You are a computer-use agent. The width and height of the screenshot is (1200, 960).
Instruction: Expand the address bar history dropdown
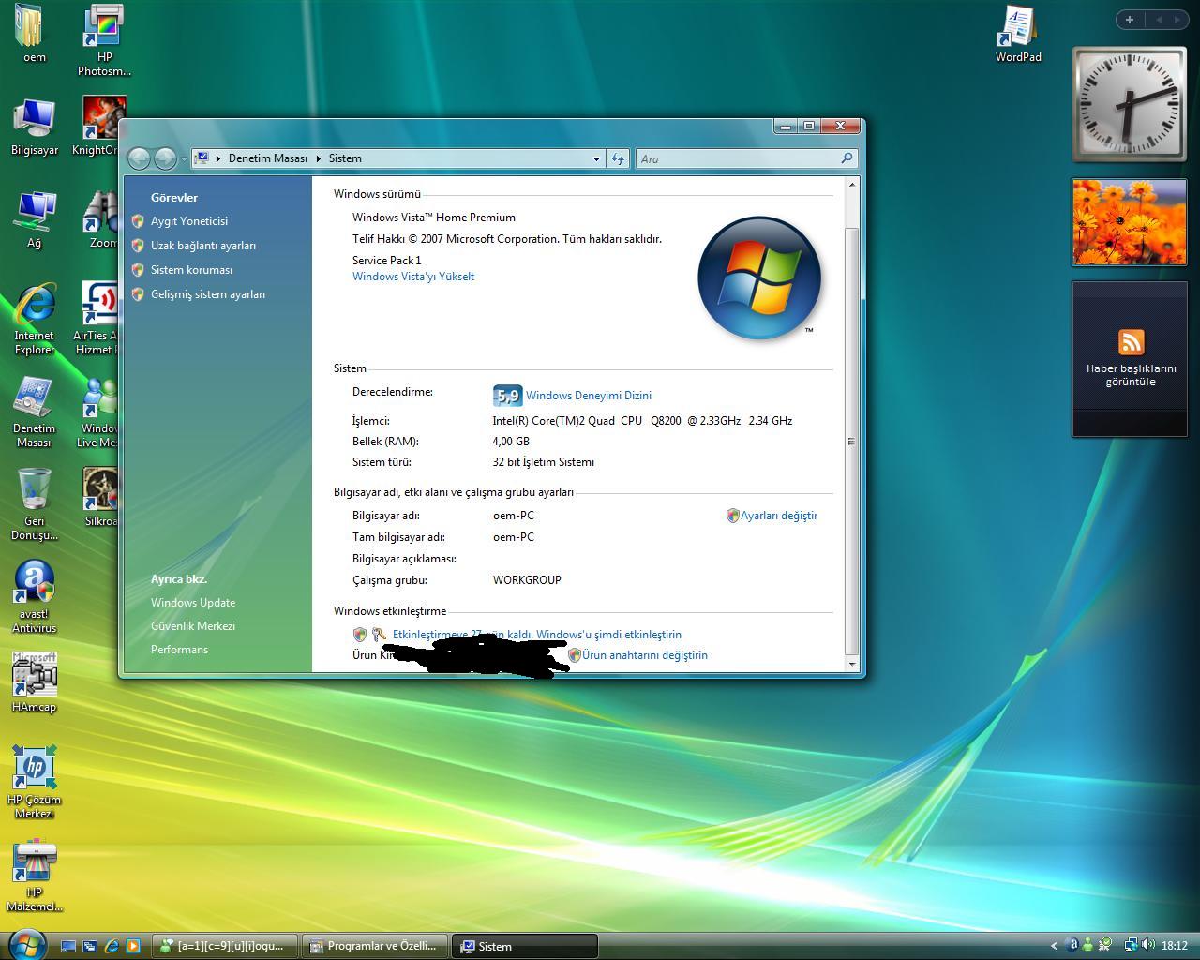pyautogui.click(x=596, y=158)
